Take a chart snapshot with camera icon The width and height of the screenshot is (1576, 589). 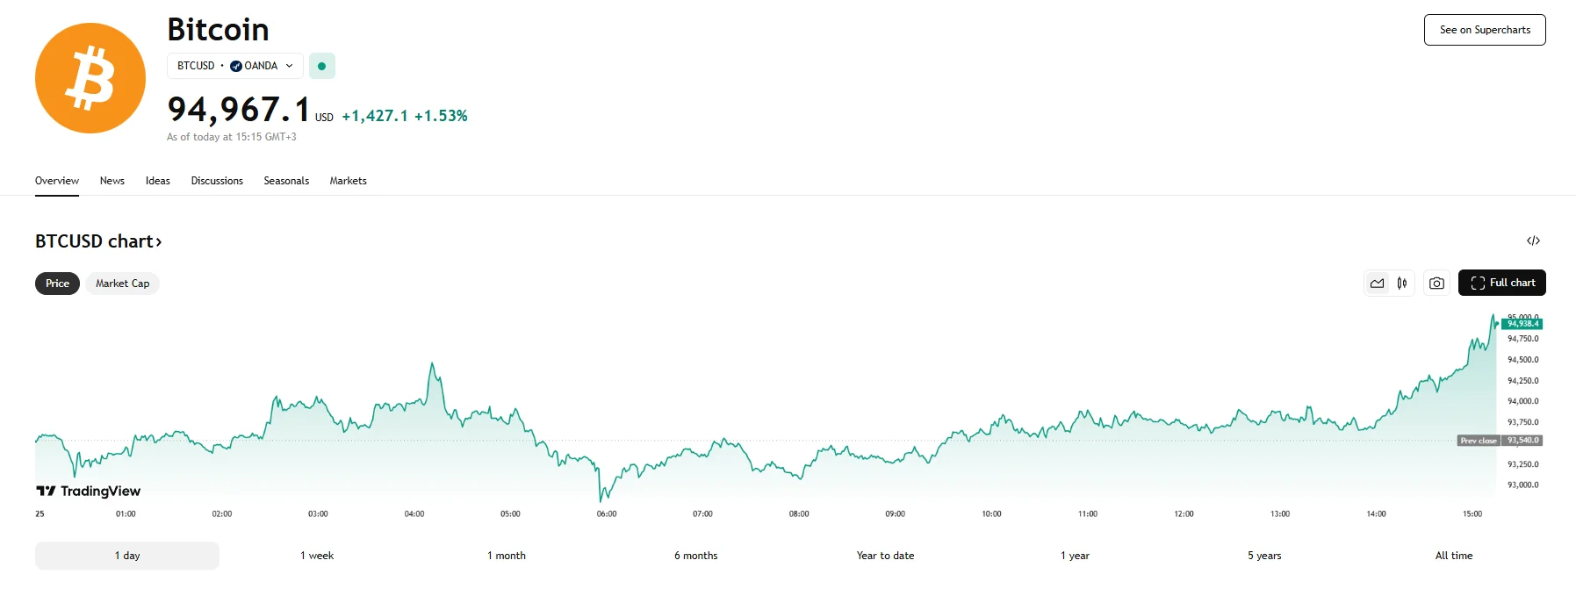(1436, 284)
